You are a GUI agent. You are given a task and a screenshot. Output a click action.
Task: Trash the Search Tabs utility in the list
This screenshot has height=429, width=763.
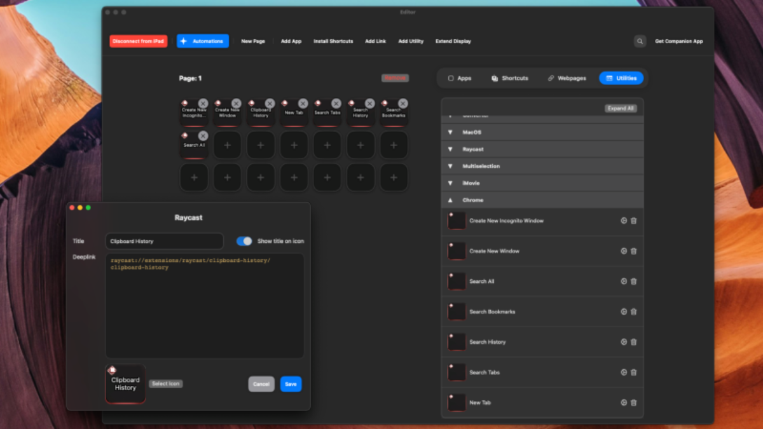pyautogui.click(x=634, y=372)
